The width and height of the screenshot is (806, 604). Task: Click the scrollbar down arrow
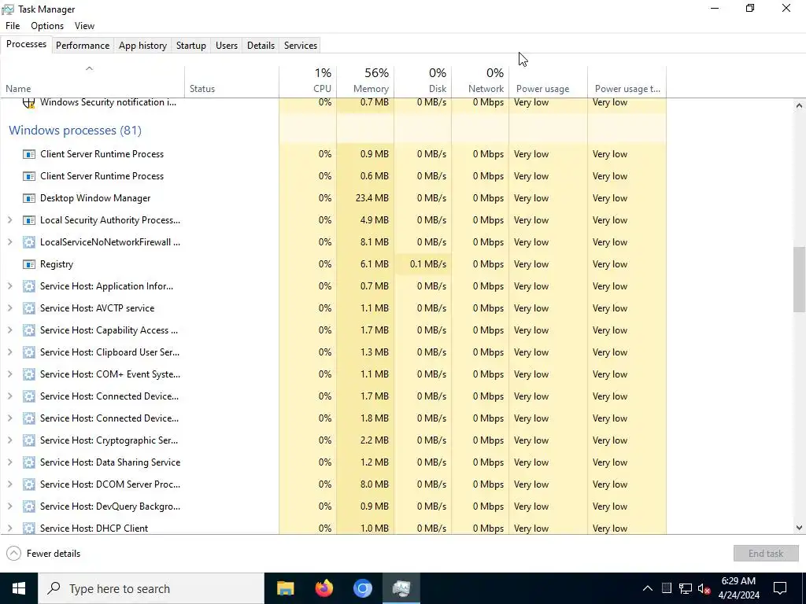799,528
